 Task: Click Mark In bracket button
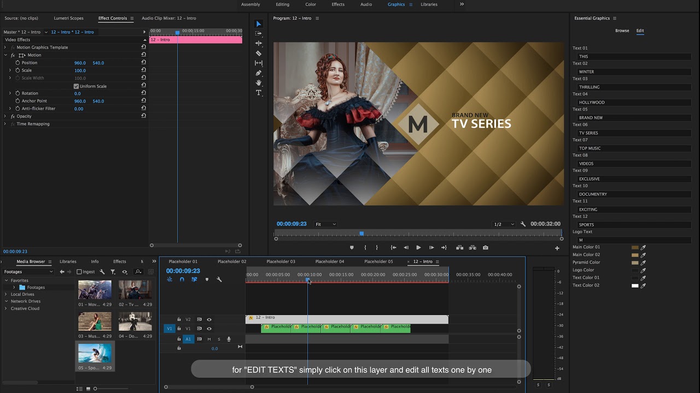[x=365, y=248]
